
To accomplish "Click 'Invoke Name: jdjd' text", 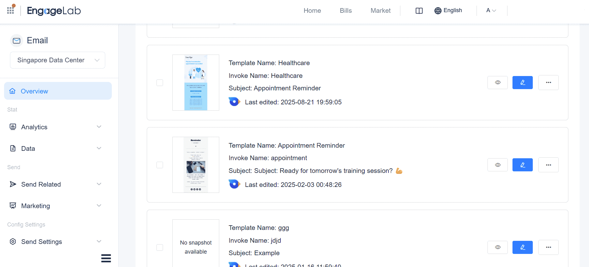I will point(255,241).
